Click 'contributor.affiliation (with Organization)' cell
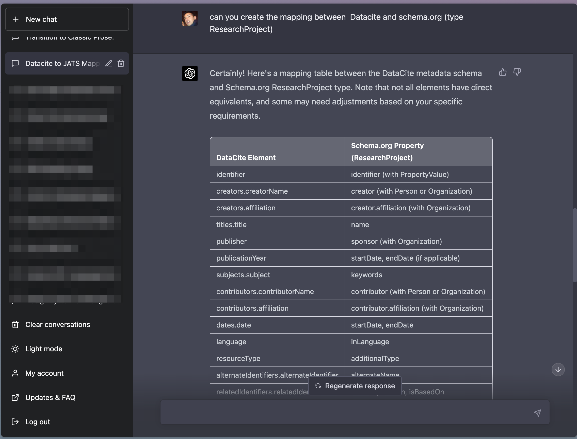The image size is (577, 439). point(418,308)
